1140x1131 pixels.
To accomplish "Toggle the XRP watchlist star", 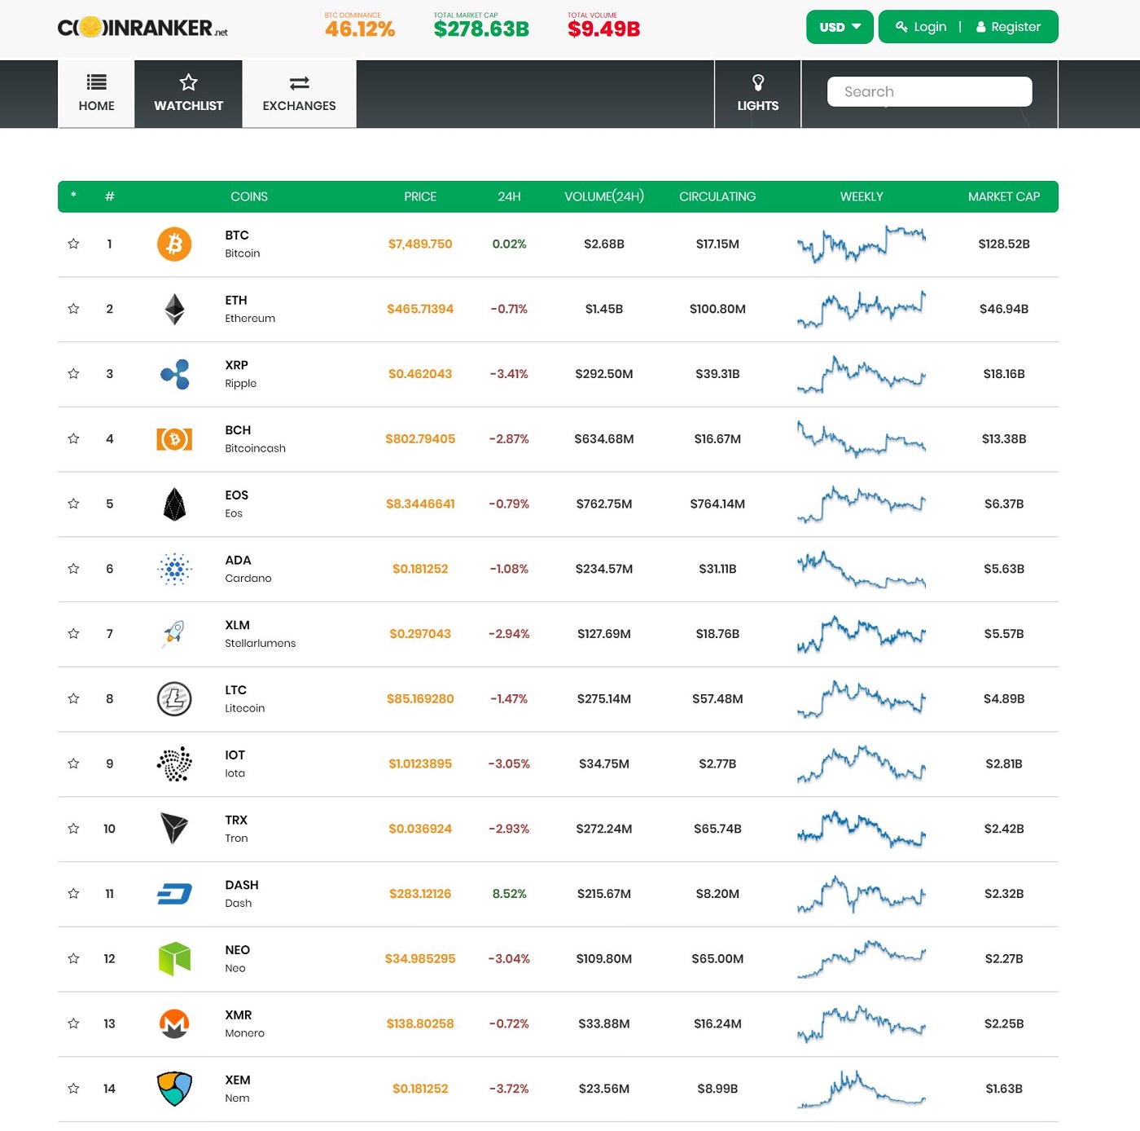I will pyautogui.click(x=73, y=374).
